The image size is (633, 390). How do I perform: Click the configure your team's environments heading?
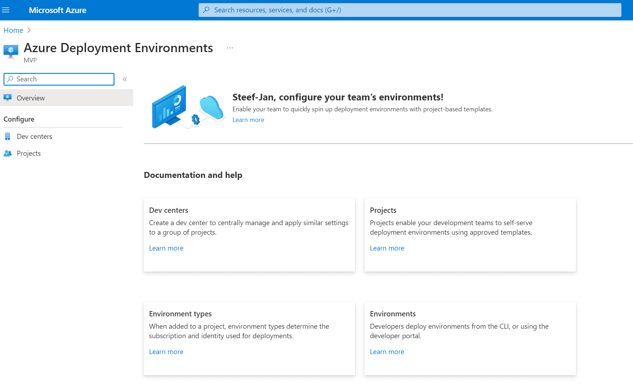click(x=338, y=97)
